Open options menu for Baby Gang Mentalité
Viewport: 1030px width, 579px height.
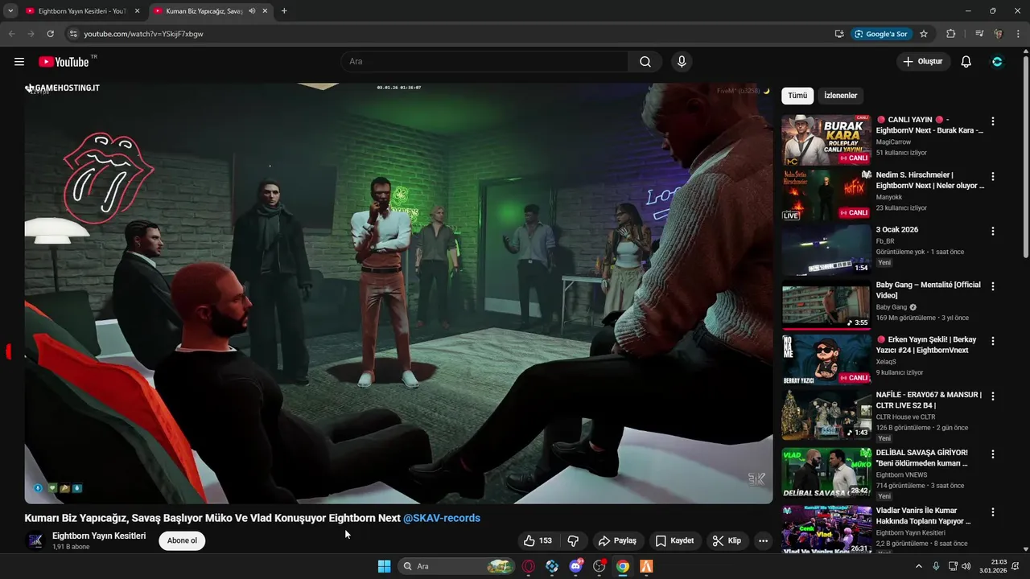coord(993,286)
